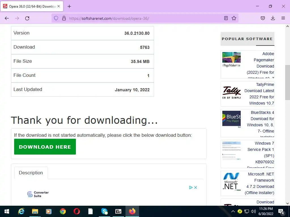Click the green plus tray icon
The width and height of the screenshot is (290, 217).
pos(240,211)
